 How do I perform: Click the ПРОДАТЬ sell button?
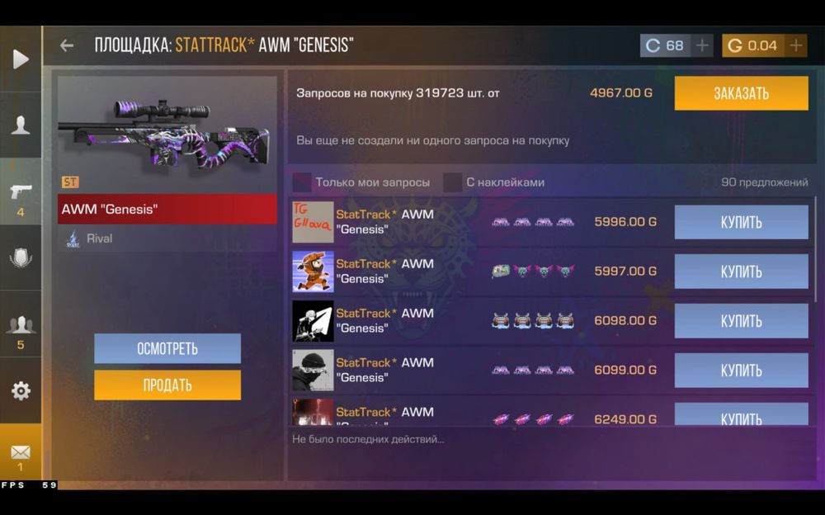[x=167, y=385]
